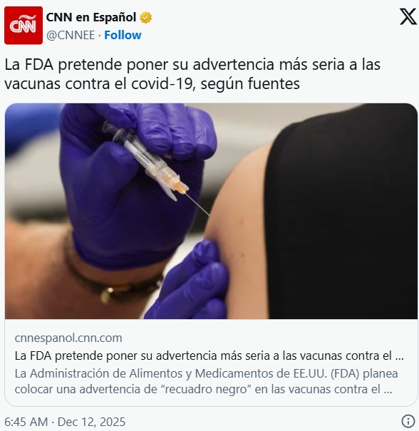Click the gold verified badge

coord(145,18)
